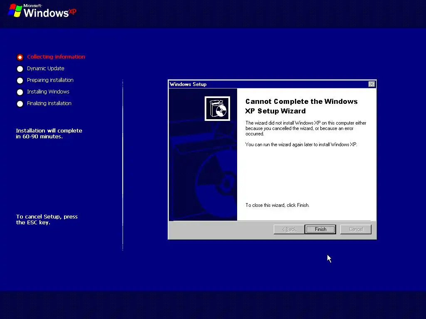Click the 'To cancel Setup, press the ESC key' text

47,219
